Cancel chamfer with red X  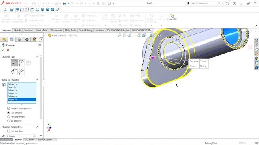pos(8,50)
